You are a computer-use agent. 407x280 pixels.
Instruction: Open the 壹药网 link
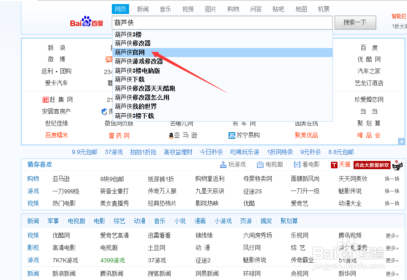point(119,135)
